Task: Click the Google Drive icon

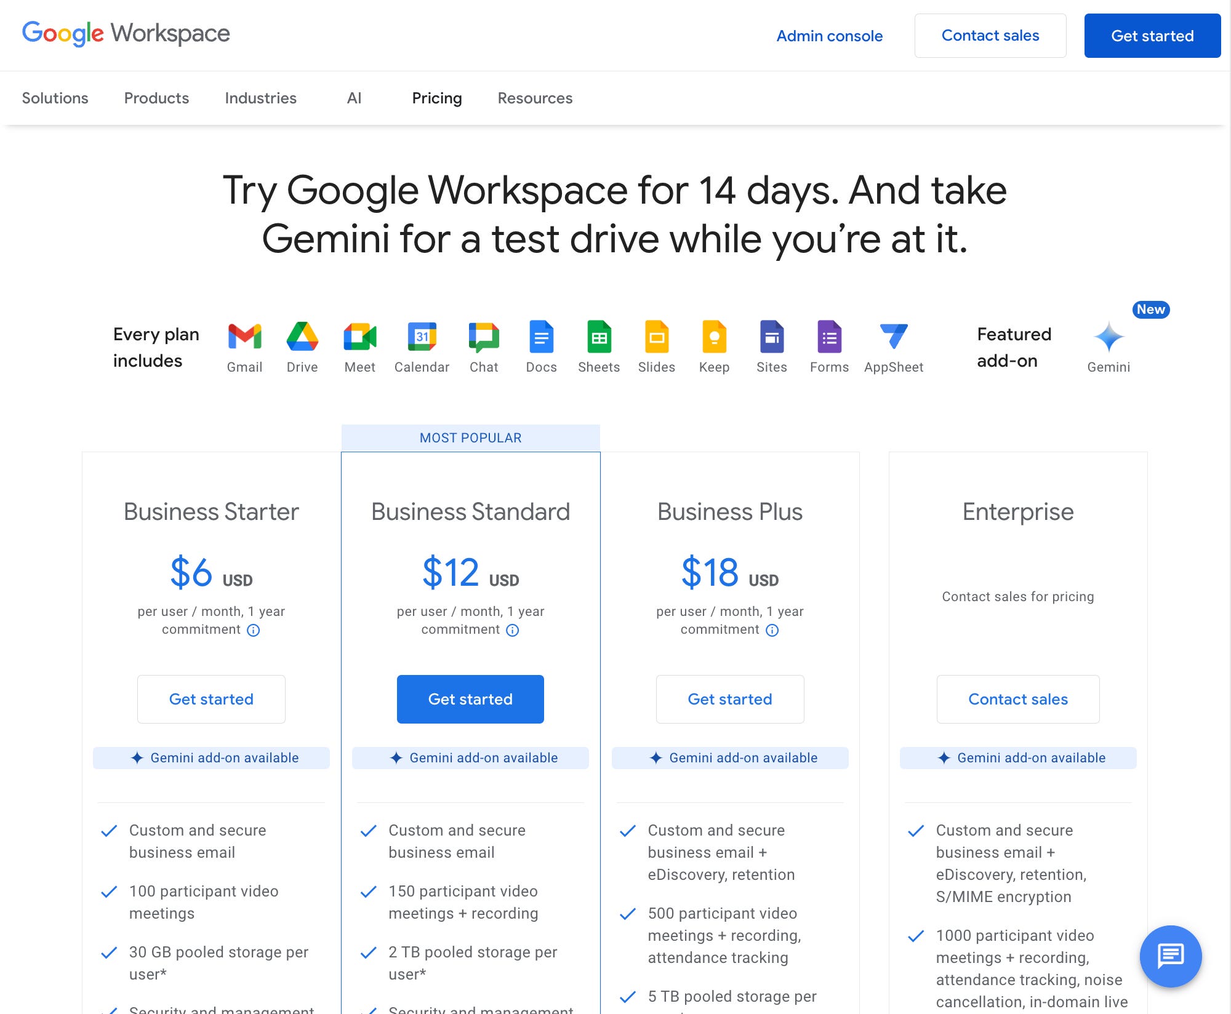Action: tap(302, 337)
